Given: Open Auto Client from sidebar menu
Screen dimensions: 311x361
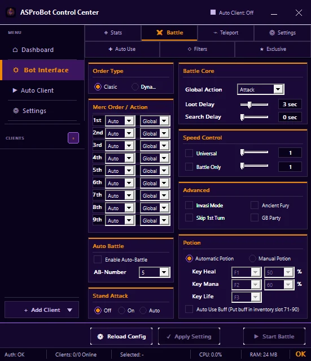Looking at the screenshot, I should click(x=42, y=90).
